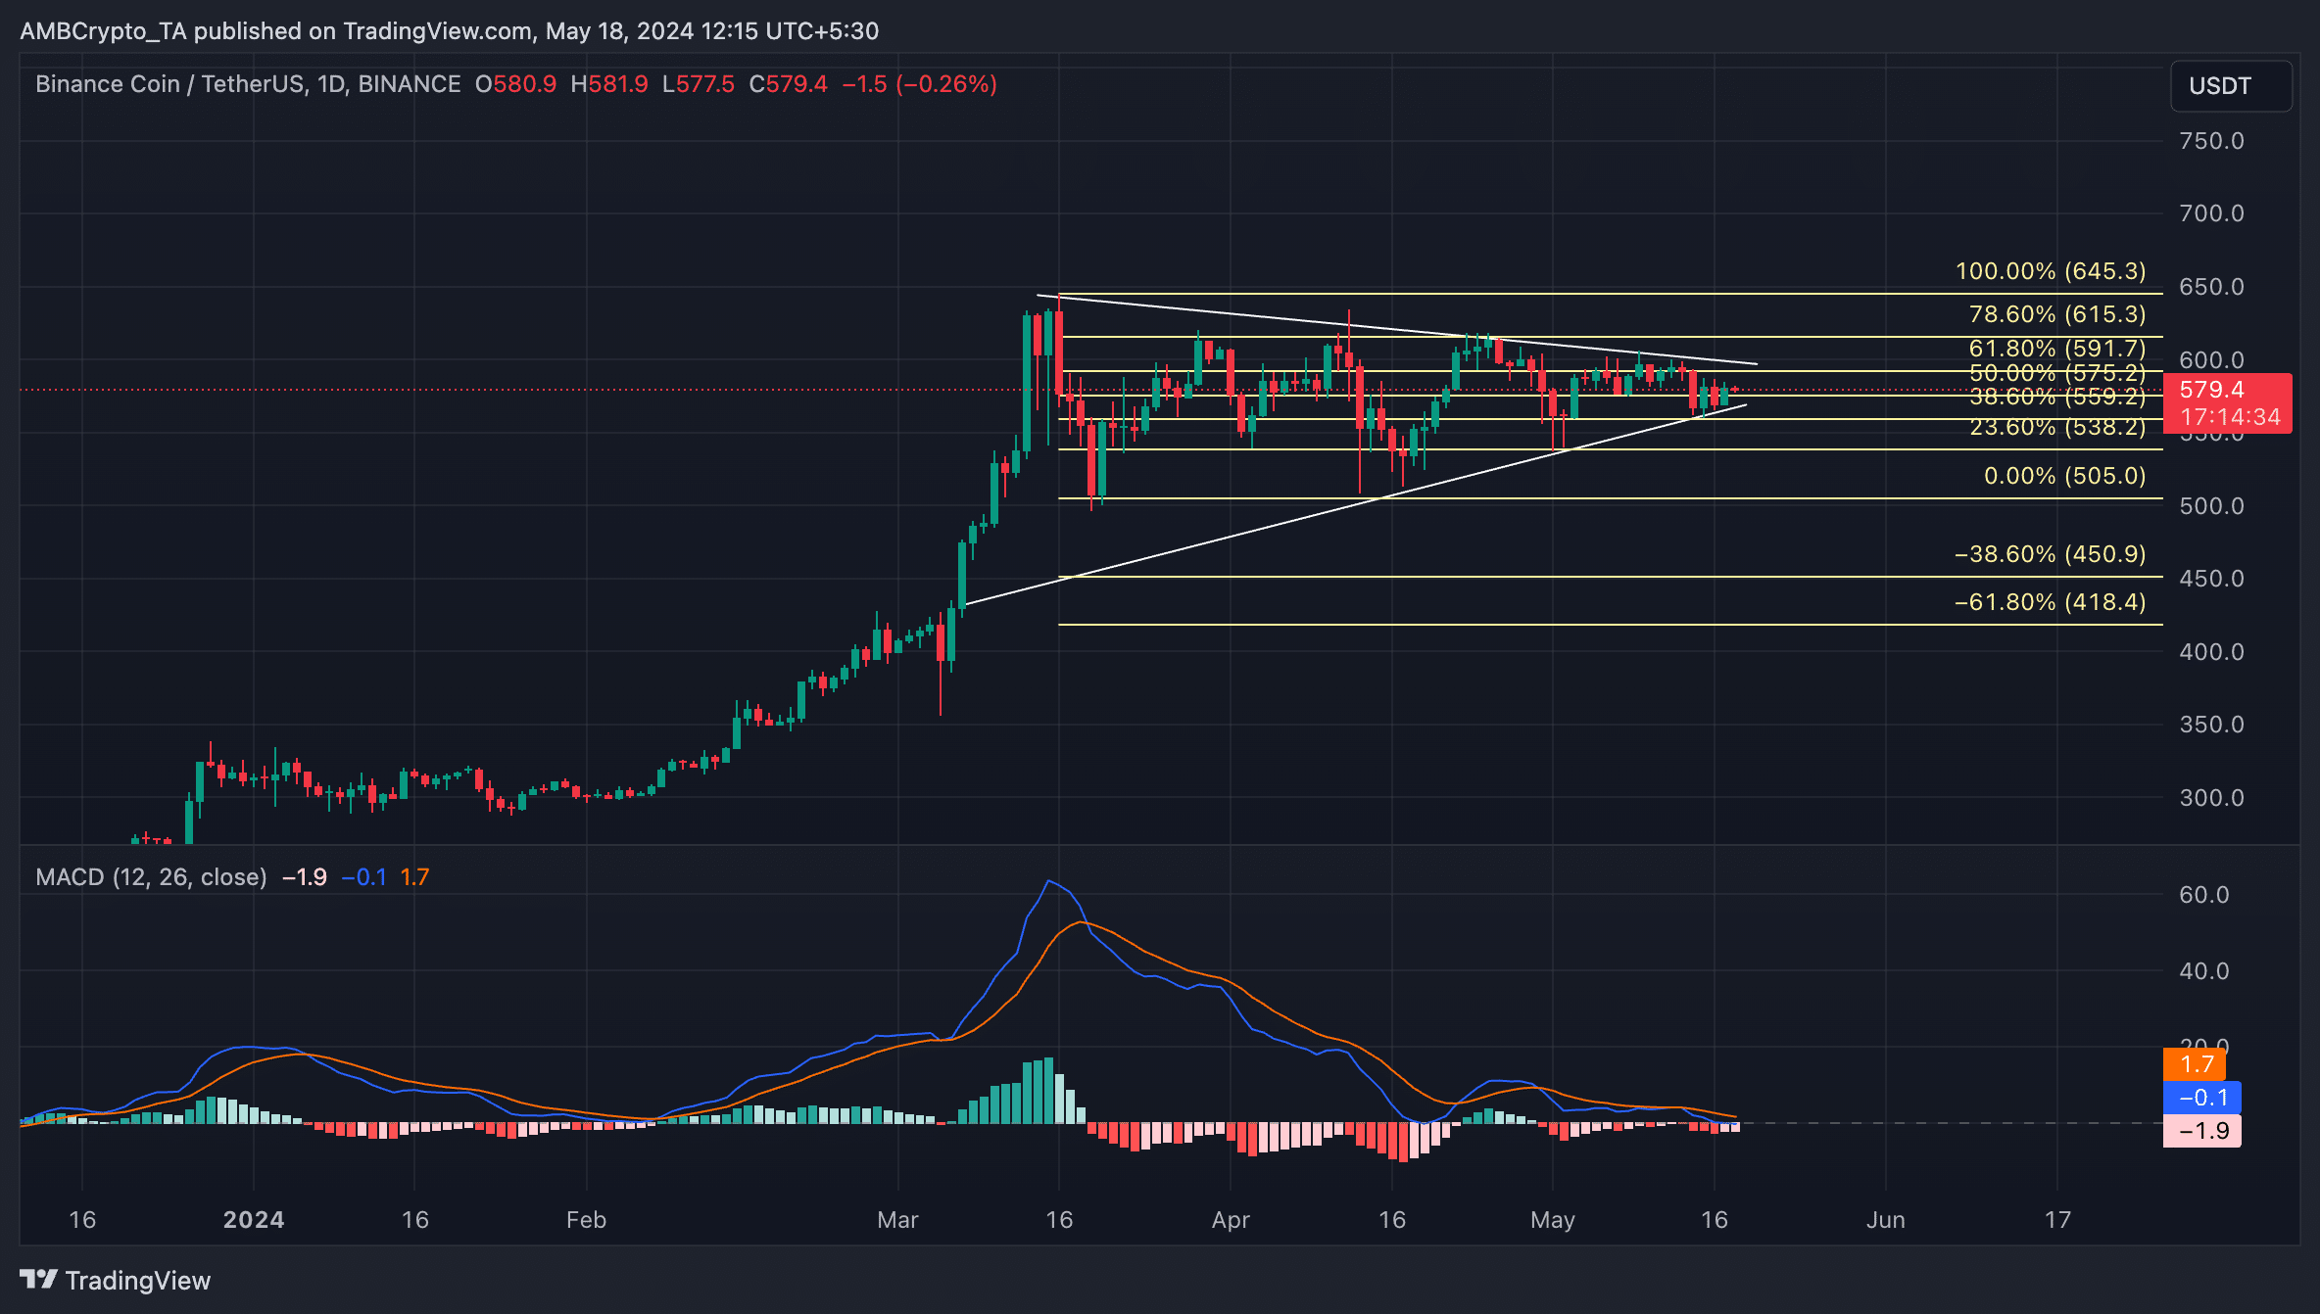Click the current price label 579.4
This screenshot has width=2320, height=1314.
[2211, 390]
